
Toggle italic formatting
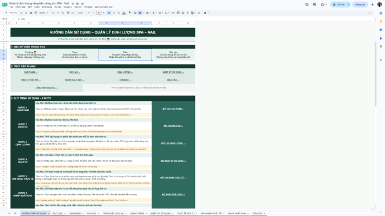click(x=114, y=13)
